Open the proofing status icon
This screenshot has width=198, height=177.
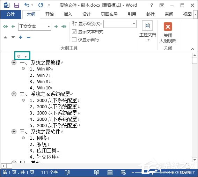coord(67,172)
